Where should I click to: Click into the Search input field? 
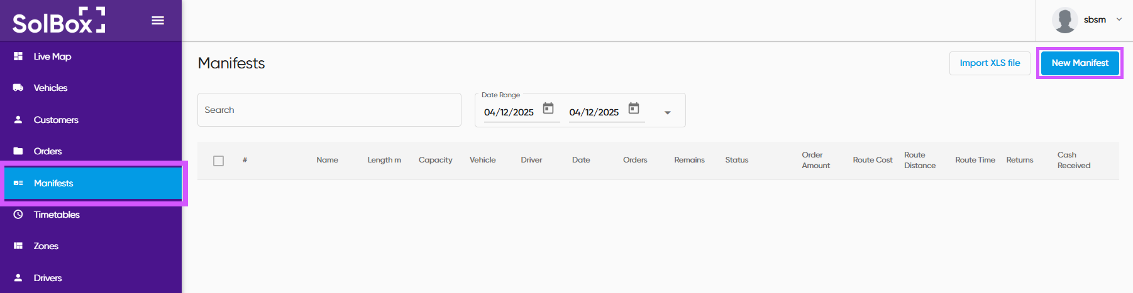coord(329,110)
